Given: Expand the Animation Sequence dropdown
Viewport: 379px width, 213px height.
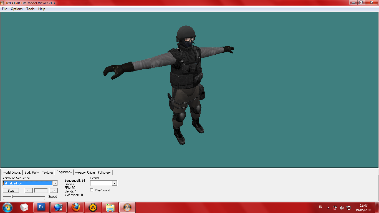Looking at the screenshot, I should coord(55,183).
